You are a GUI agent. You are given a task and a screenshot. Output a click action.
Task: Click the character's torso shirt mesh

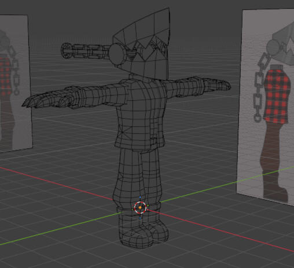pyautogui.click(x=141, y=114)
